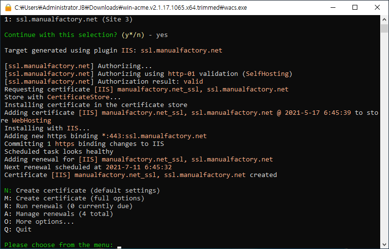Maximize the wacs.exe console window
Image resolution: width=389 pixels, height=249 pixels.
point(355,7)
